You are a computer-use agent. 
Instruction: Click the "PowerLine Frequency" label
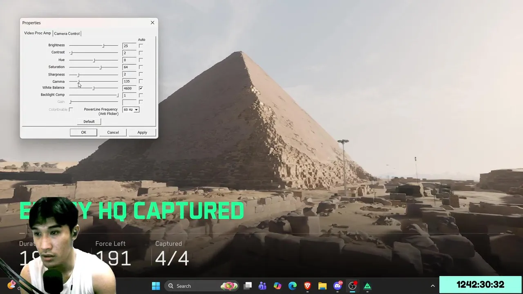pyautogui.click(x=101, y=109)
